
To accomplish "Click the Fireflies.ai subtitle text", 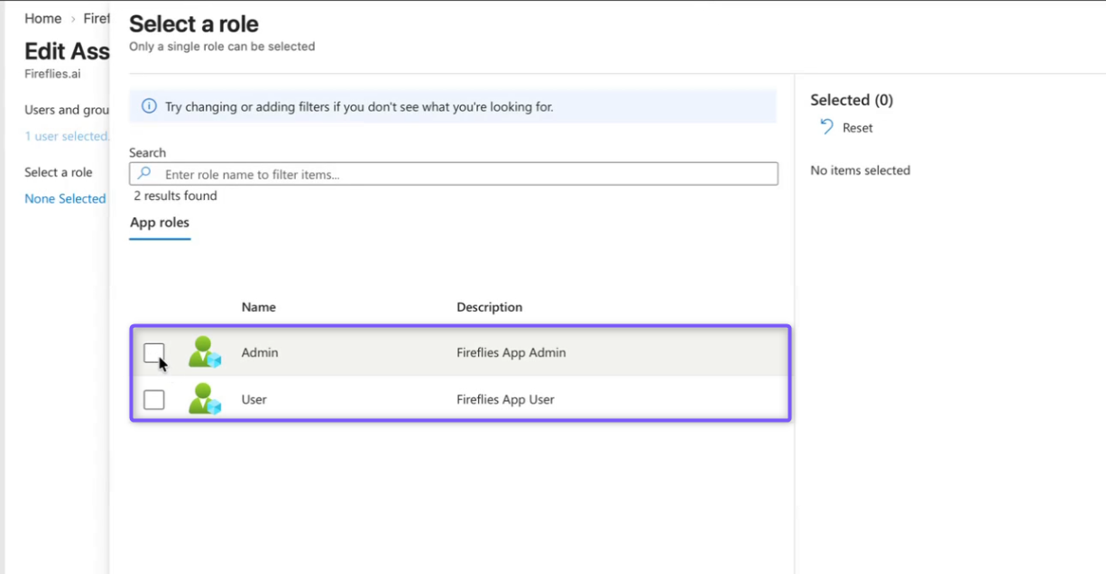I will click(53, 74).
